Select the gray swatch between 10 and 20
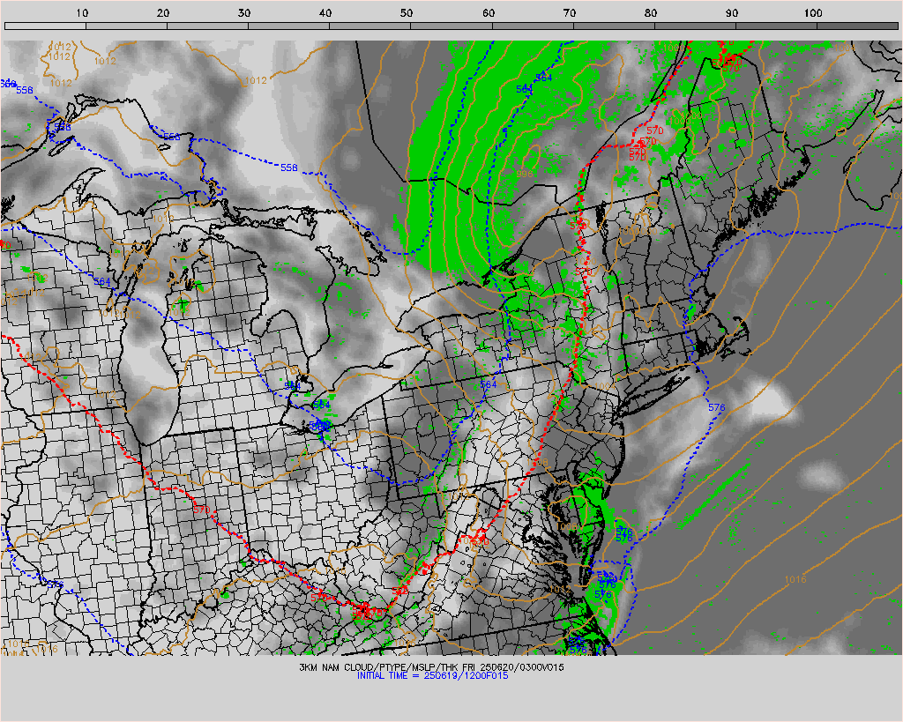Viewport: 903px width, 722px height. coord(126,26)
